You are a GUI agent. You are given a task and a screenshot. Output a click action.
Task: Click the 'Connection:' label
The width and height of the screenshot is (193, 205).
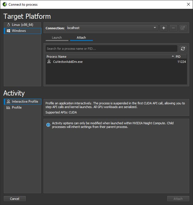(55, 28)
